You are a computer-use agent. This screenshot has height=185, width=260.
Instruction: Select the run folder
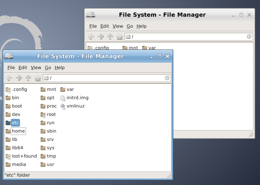(48, 123)
